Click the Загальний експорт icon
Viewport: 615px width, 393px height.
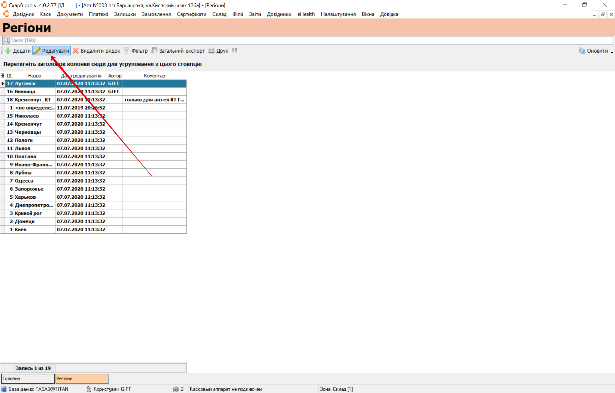pyautogui.click(x=154, y=50)
